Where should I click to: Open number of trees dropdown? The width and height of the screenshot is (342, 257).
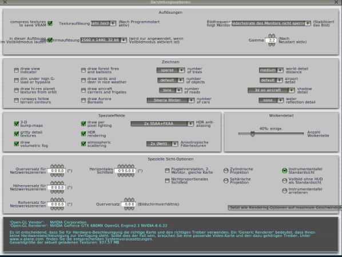pyautogui.click(x=170, y=70)
